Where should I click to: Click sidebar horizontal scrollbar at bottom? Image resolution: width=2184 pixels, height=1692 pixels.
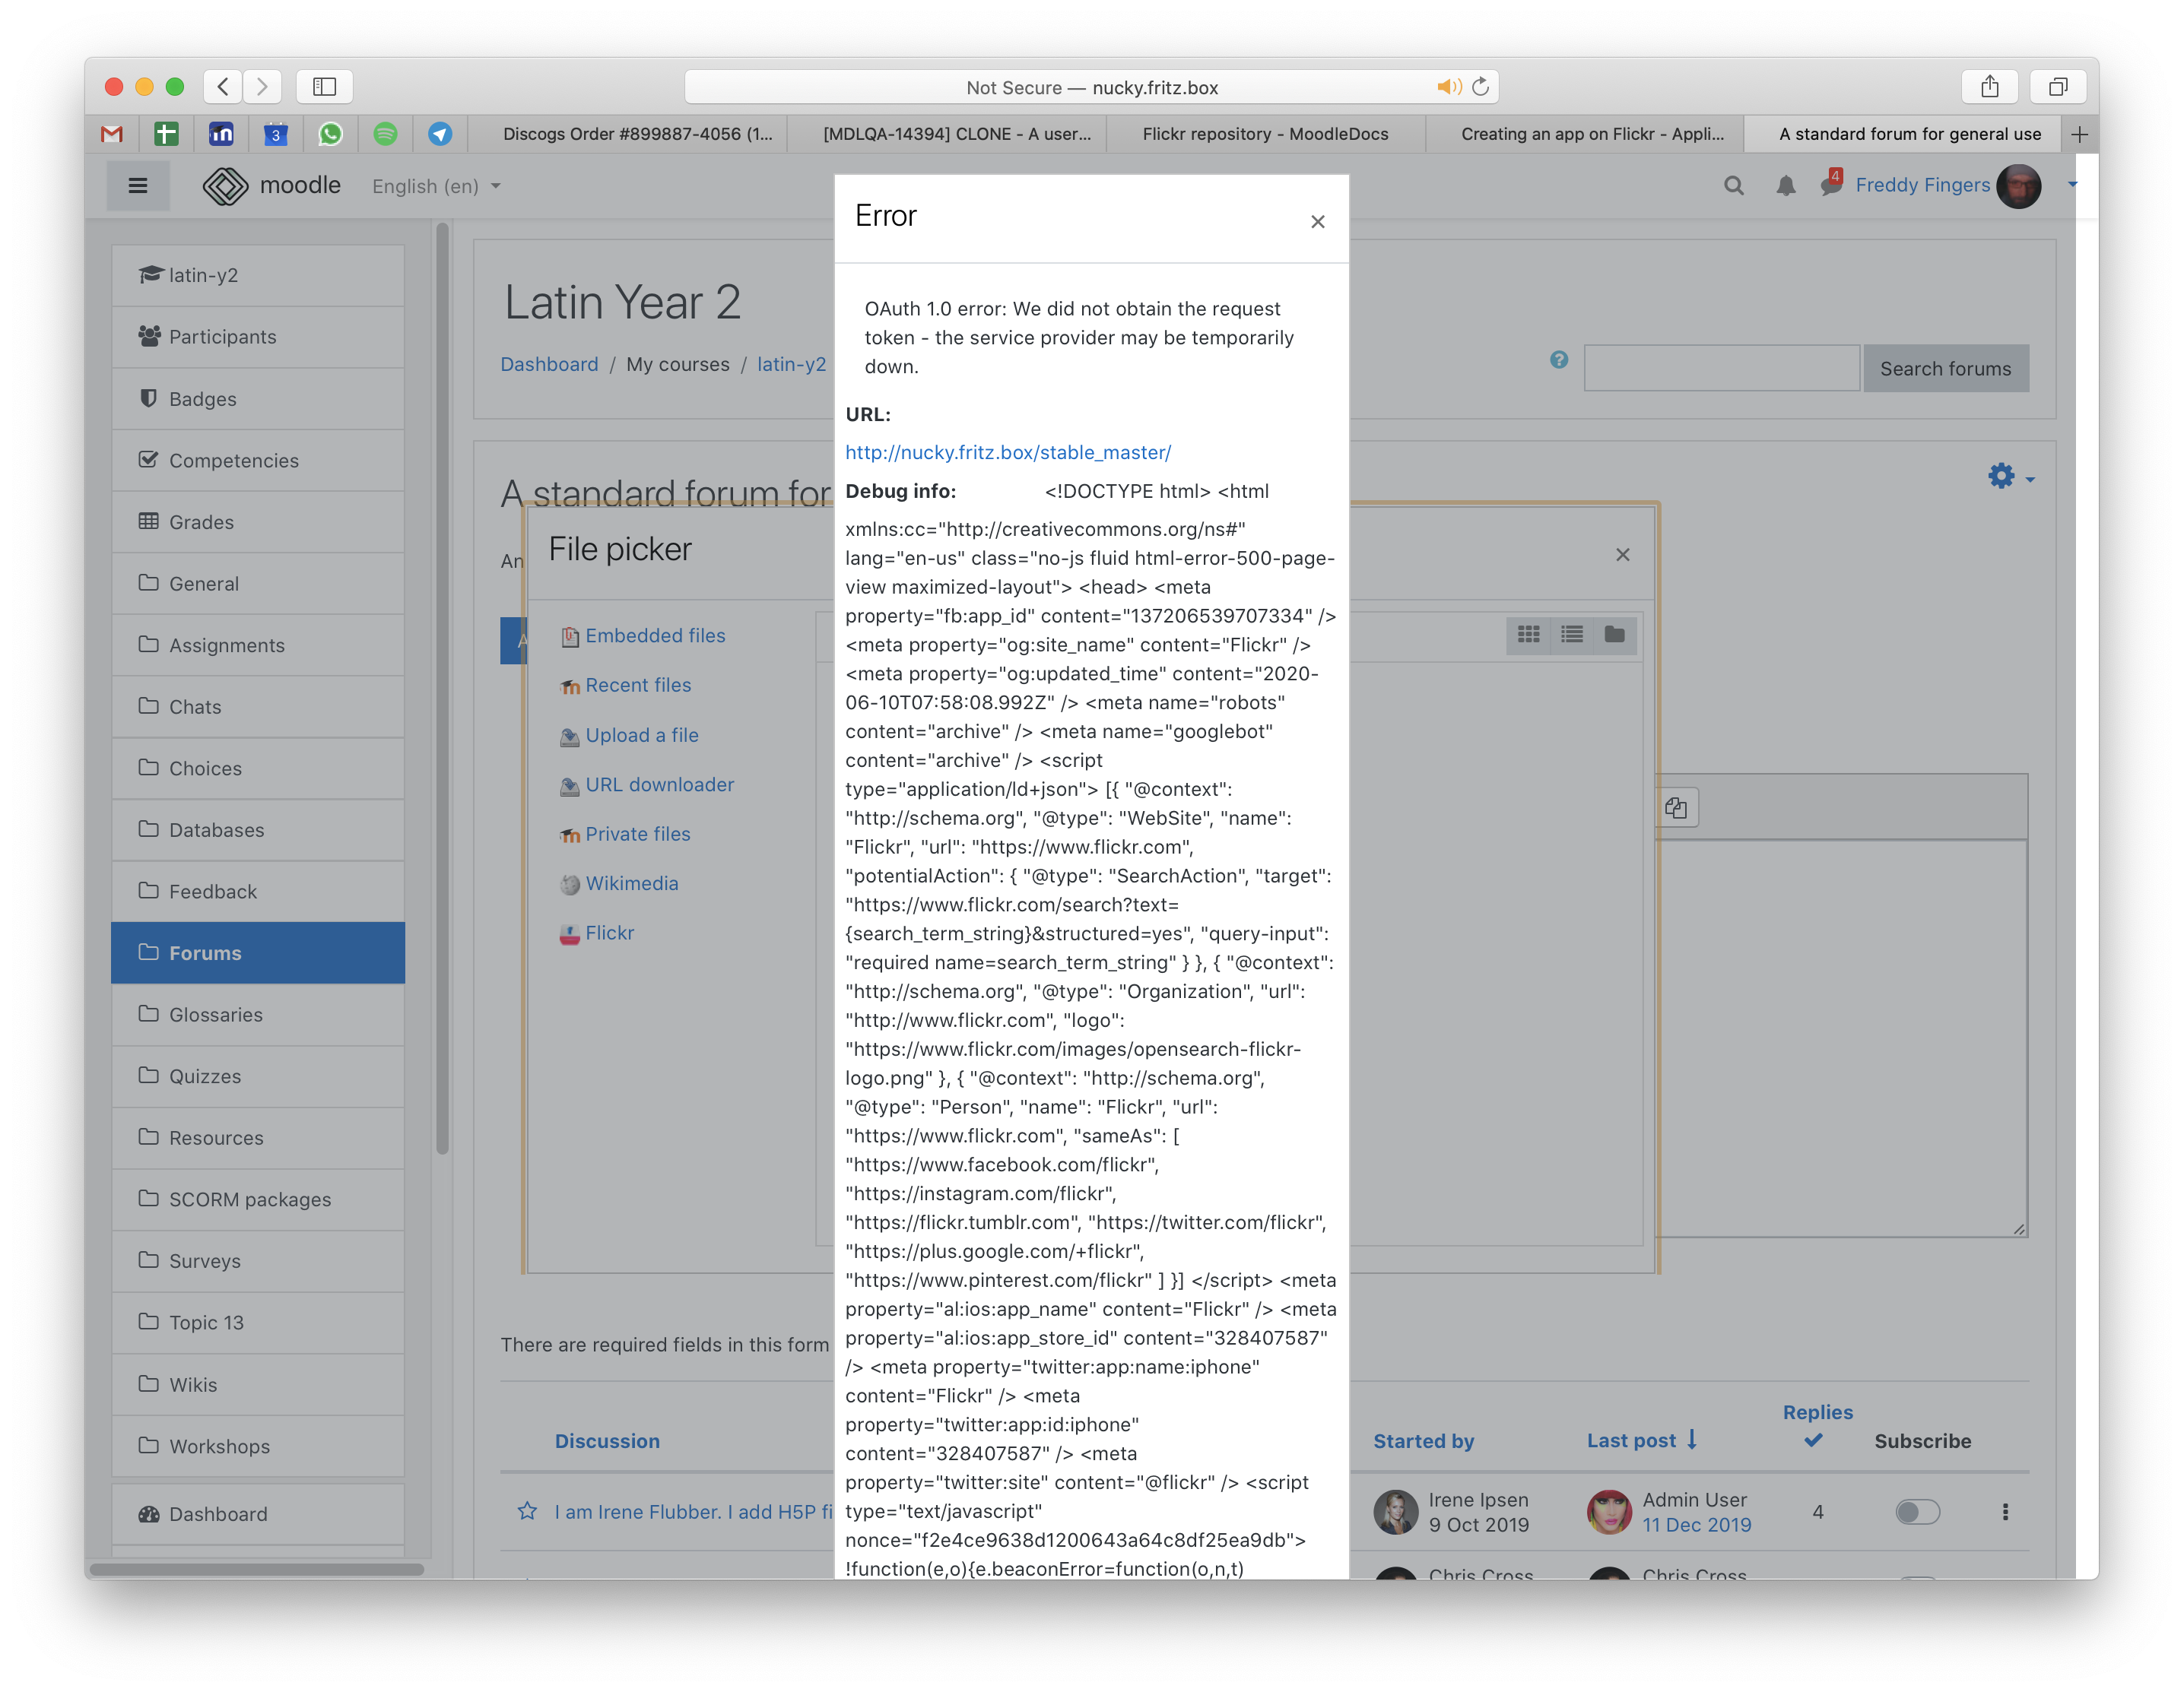tap(256, 1569)
